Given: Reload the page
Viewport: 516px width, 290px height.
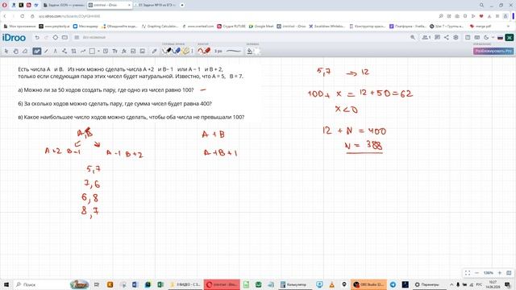Looking at the screenshot, I should pyautogui.click(x=22, y=16).
